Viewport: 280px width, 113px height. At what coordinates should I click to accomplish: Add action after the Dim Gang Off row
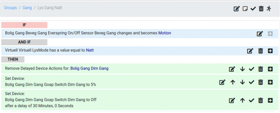(270, 100)
